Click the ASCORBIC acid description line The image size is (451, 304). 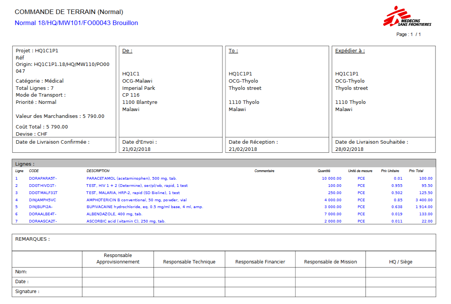pos(126,221)
